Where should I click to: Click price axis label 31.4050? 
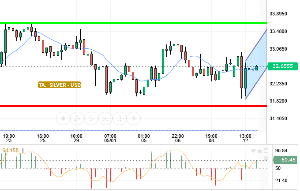pos(278,118)
